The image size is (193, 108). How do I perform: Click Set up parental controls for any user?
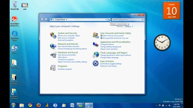tap(115, 38)
